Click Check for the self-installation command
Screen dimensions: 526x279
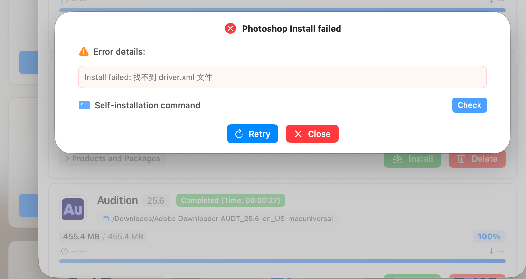(x=469, y=105)
